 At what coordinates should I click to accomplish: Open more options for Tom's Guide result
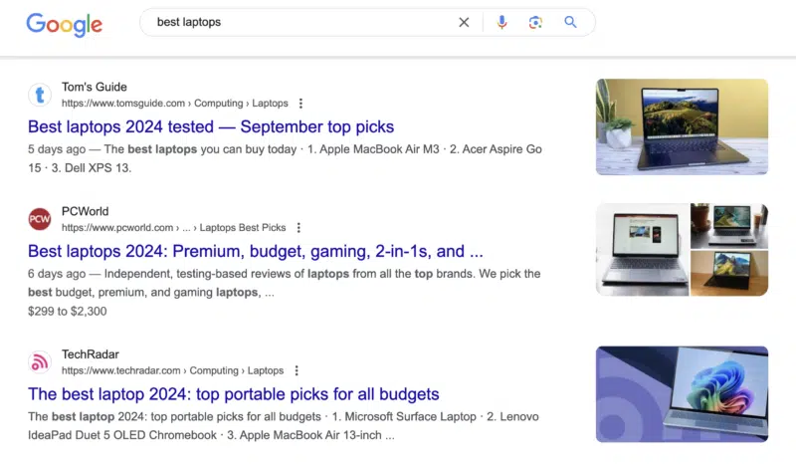[x=300, y=104]
